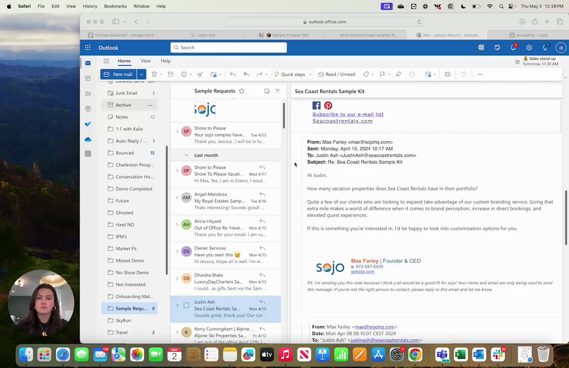Image resolution: width=569 pixels, height=368 pixels.
Task: Open the getsojo.com link in signature
Action: pyautogui.click(x=363, y=272)
